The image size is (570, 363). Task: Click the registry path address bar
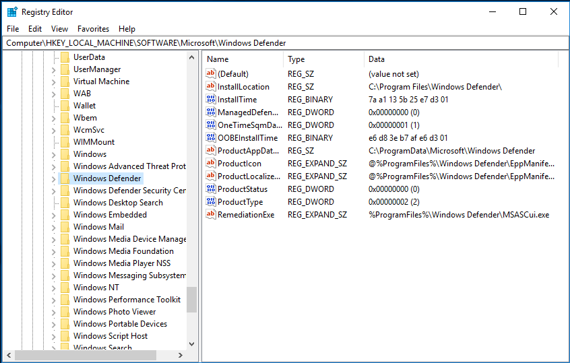tap(286, 43)
